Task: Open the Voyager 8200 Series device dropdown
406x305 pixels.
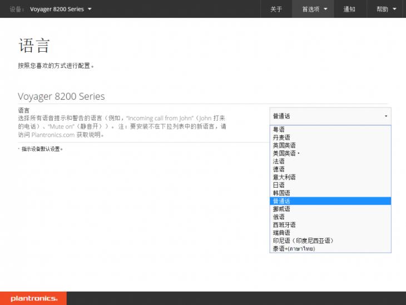Action: point(61,9)
